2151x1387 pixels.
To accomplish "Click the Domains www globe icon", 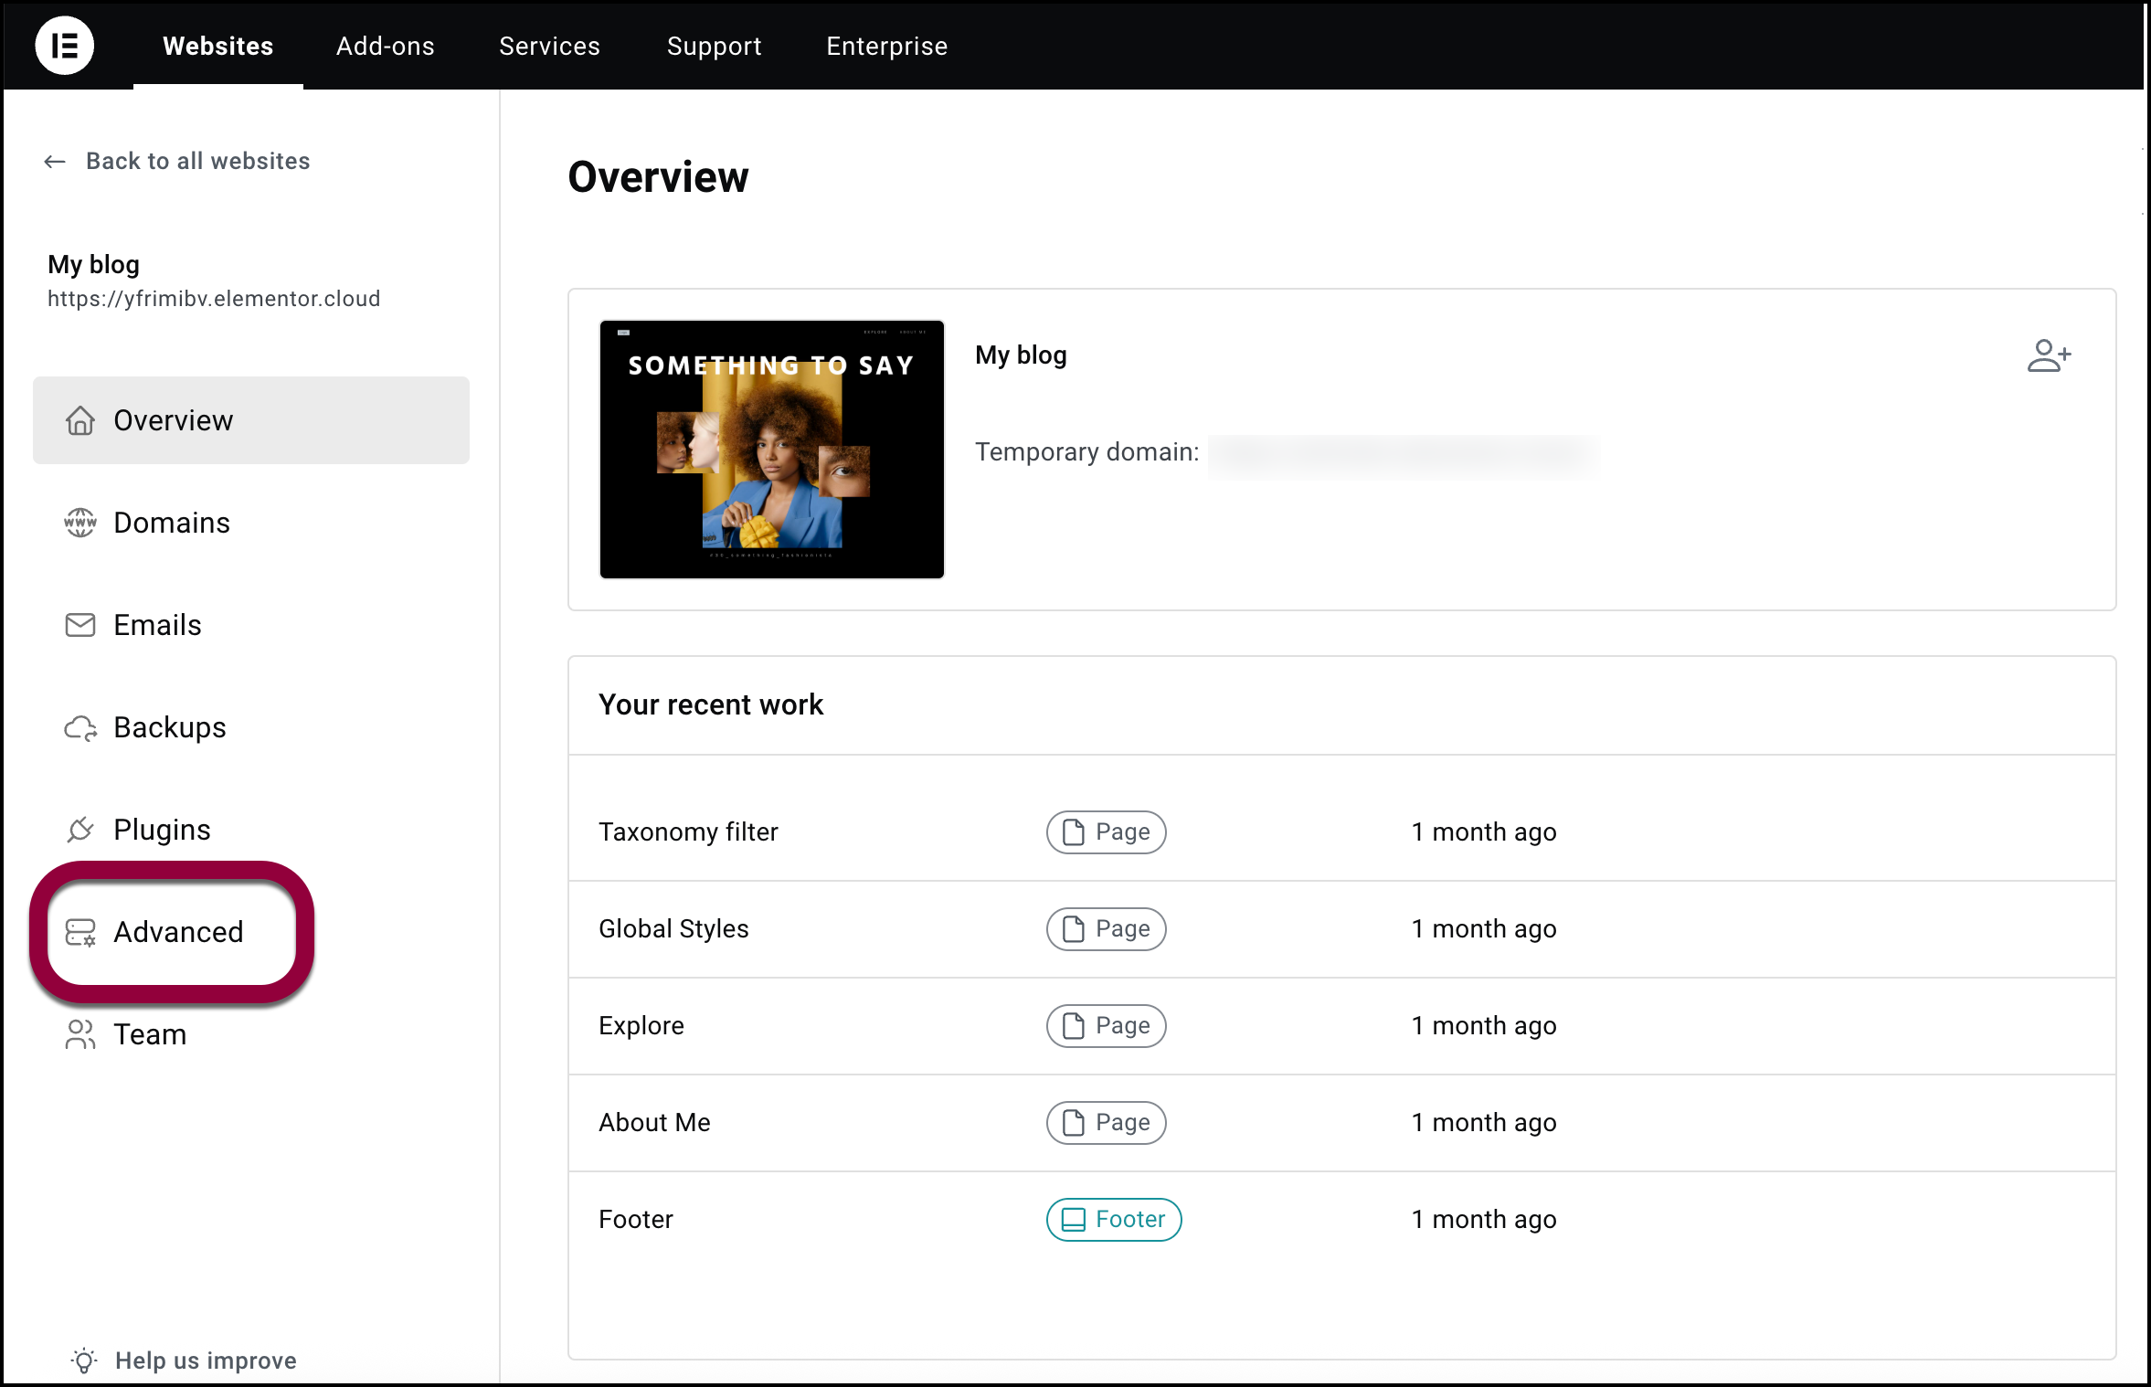I will point(80,523).
